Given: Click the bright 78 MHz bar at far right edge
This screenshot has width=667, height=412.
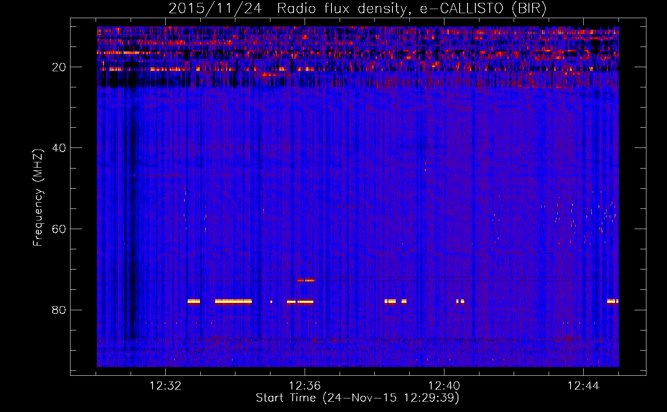Looking at the screenshot, I should [x=613, y=301].
